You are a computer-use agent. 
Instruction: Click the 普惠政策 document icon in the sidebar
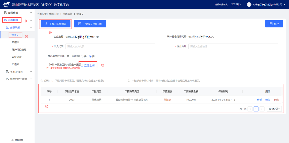pos(7,27)
